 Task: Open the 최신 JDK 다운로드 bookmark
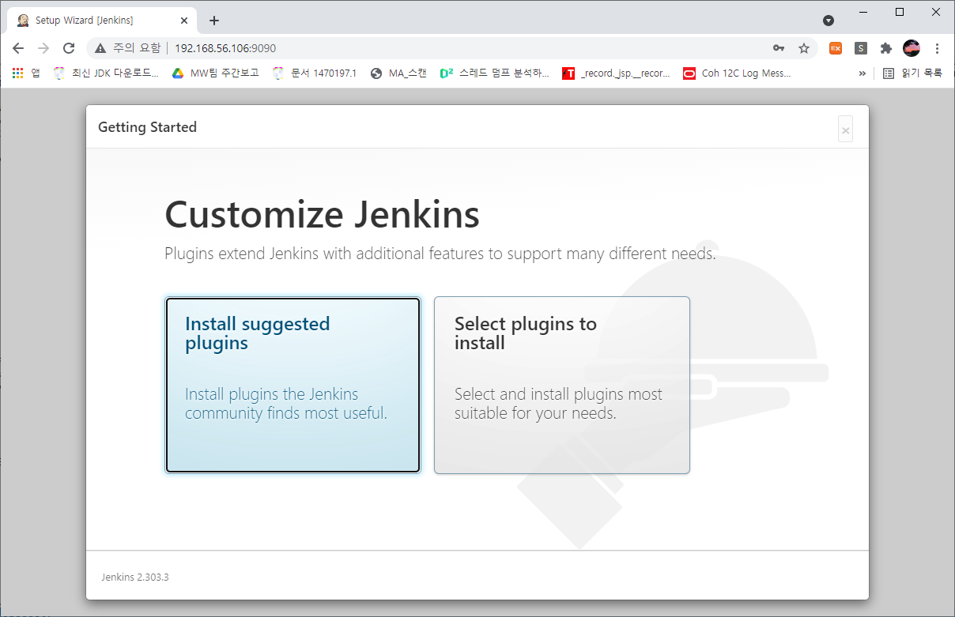click(x=106, y=73)
